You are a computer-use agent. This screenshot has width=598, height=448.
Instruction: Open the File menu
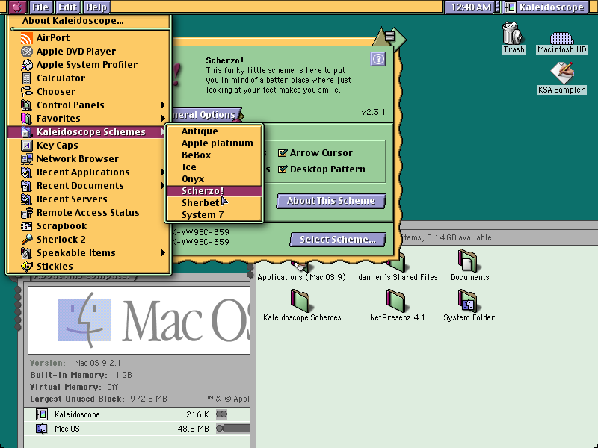pos(40,7)
